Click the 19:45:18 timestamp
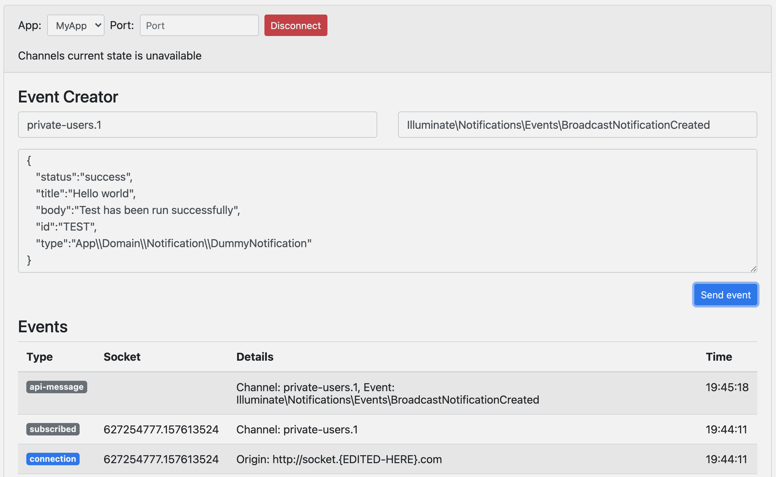The width and height of the screenshot is (776, 477). (x=727, y=387)
